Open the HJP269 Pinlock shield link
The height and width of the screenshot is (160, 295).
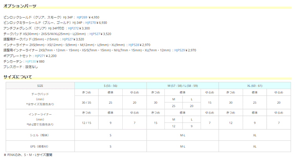[82, 17]
